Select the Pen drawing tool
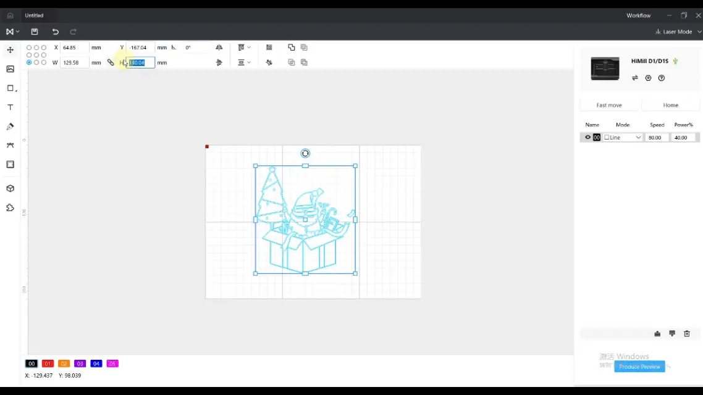This screenshot has height=395, width=703. point(10,126)
